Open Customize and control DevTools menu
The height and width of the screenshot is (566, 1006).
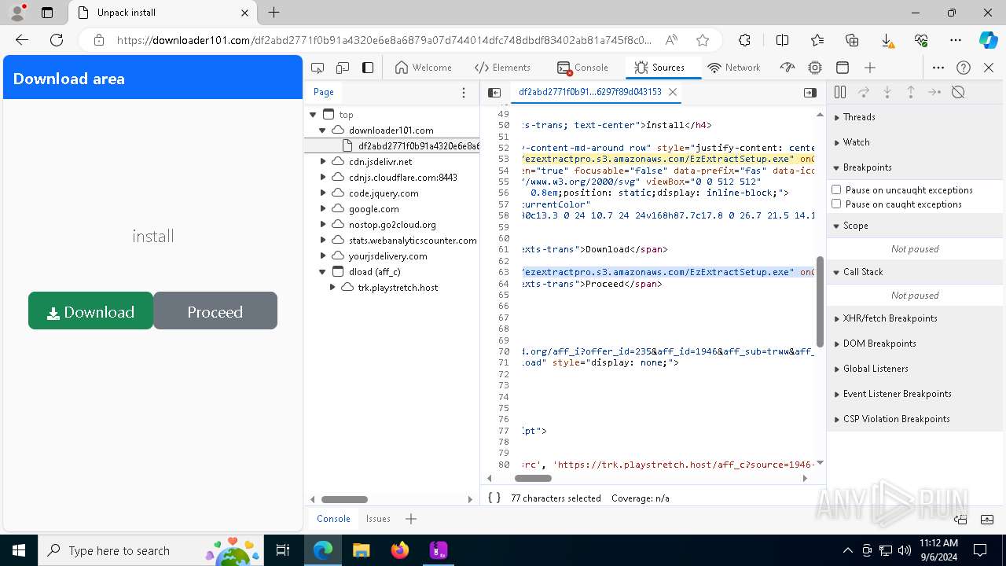point(938,68)
